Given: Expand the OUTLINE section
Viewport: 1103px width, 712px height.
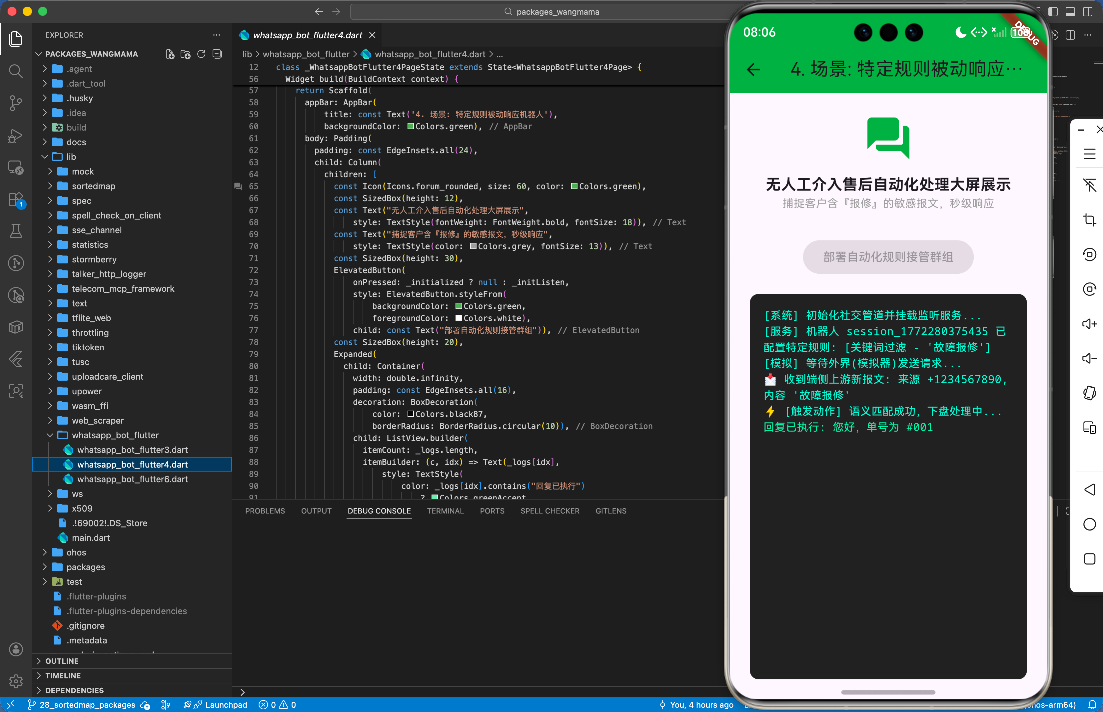Looking at the screenshot, I should point(62,661).
